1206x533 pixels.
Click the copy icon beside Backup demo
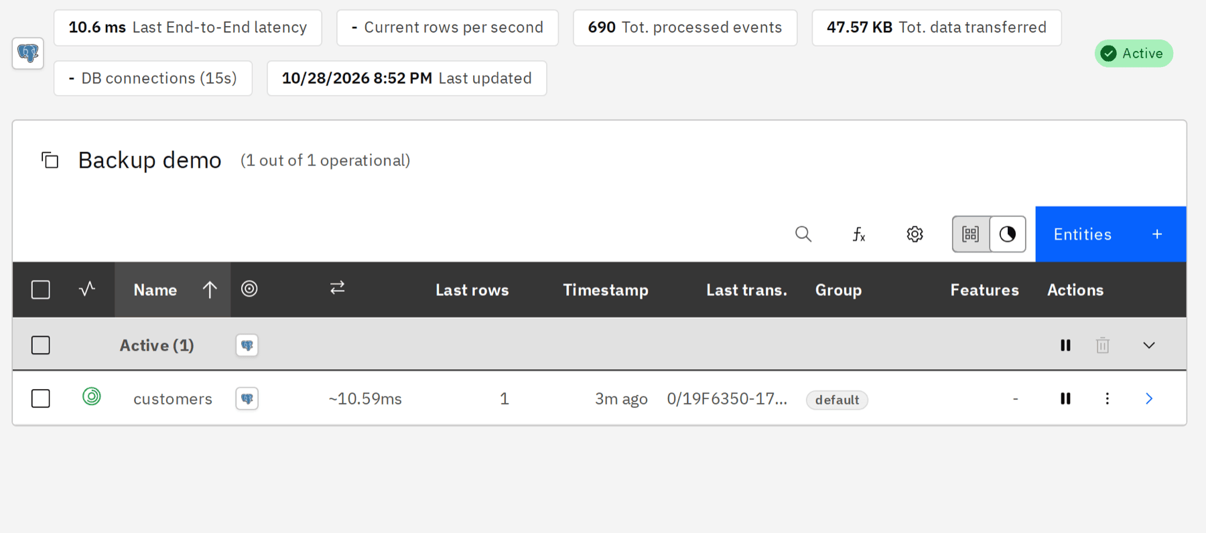(x=50, y=160)
